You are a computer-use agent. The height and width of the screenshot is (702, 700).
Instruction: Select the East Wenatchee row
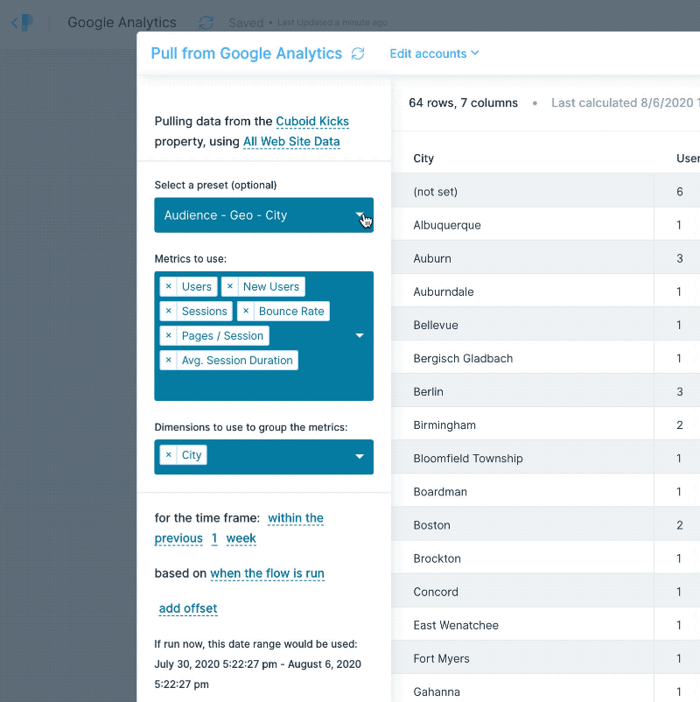(545, 626)
